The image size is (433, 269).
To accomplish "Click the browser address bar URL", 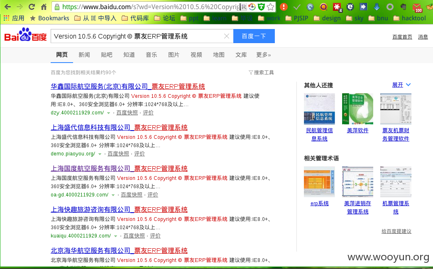I will (x=150, y=7).
